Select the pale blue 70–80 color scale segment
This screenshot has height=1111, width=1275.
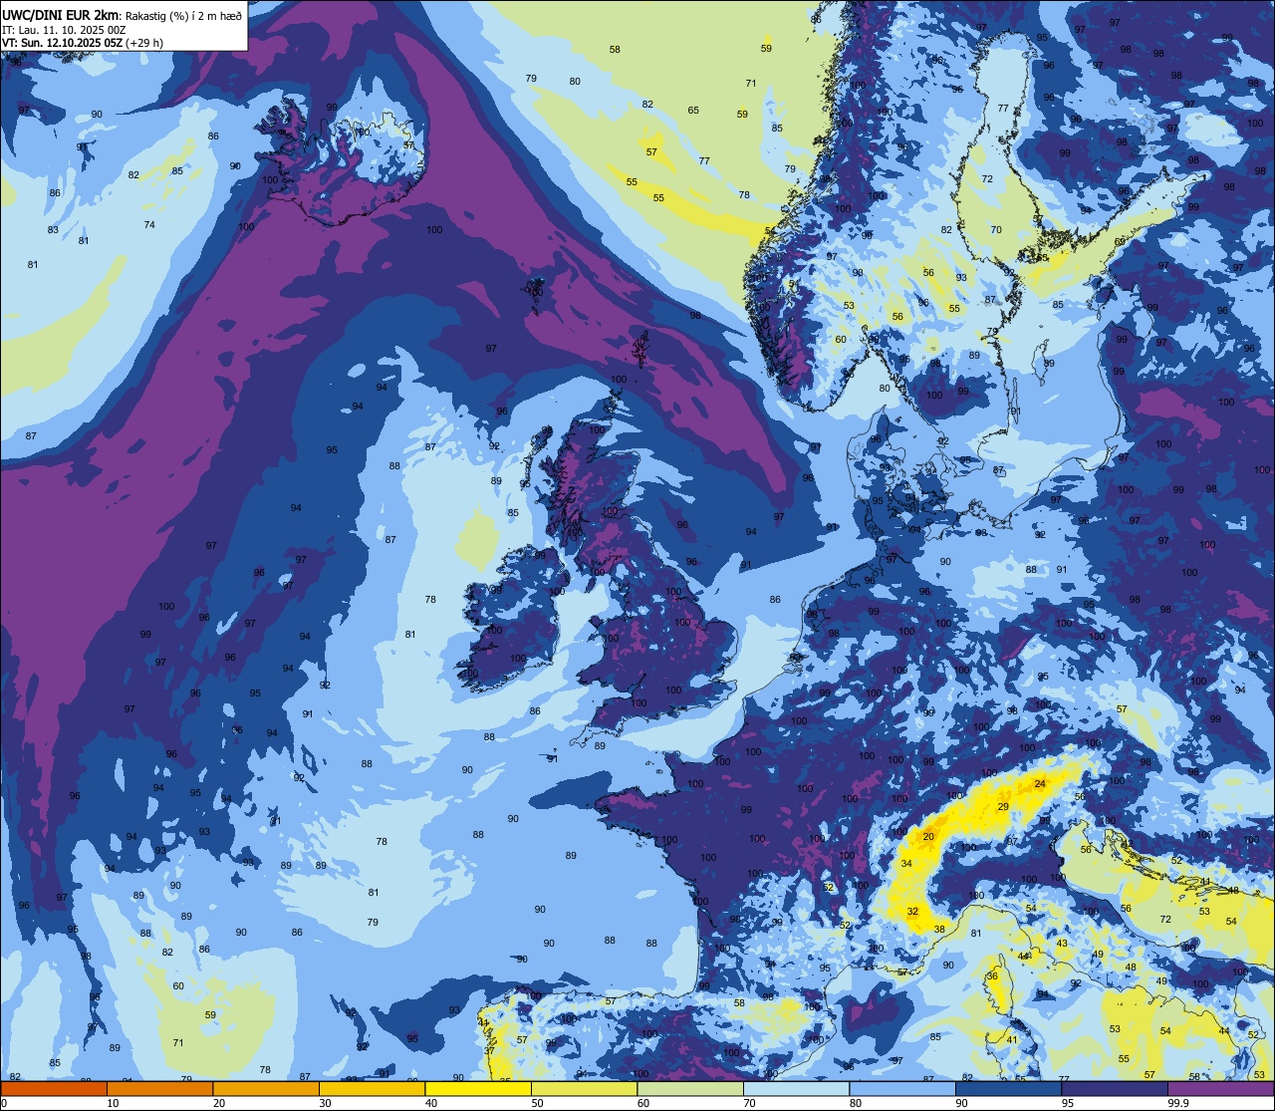pos(796,1088)
